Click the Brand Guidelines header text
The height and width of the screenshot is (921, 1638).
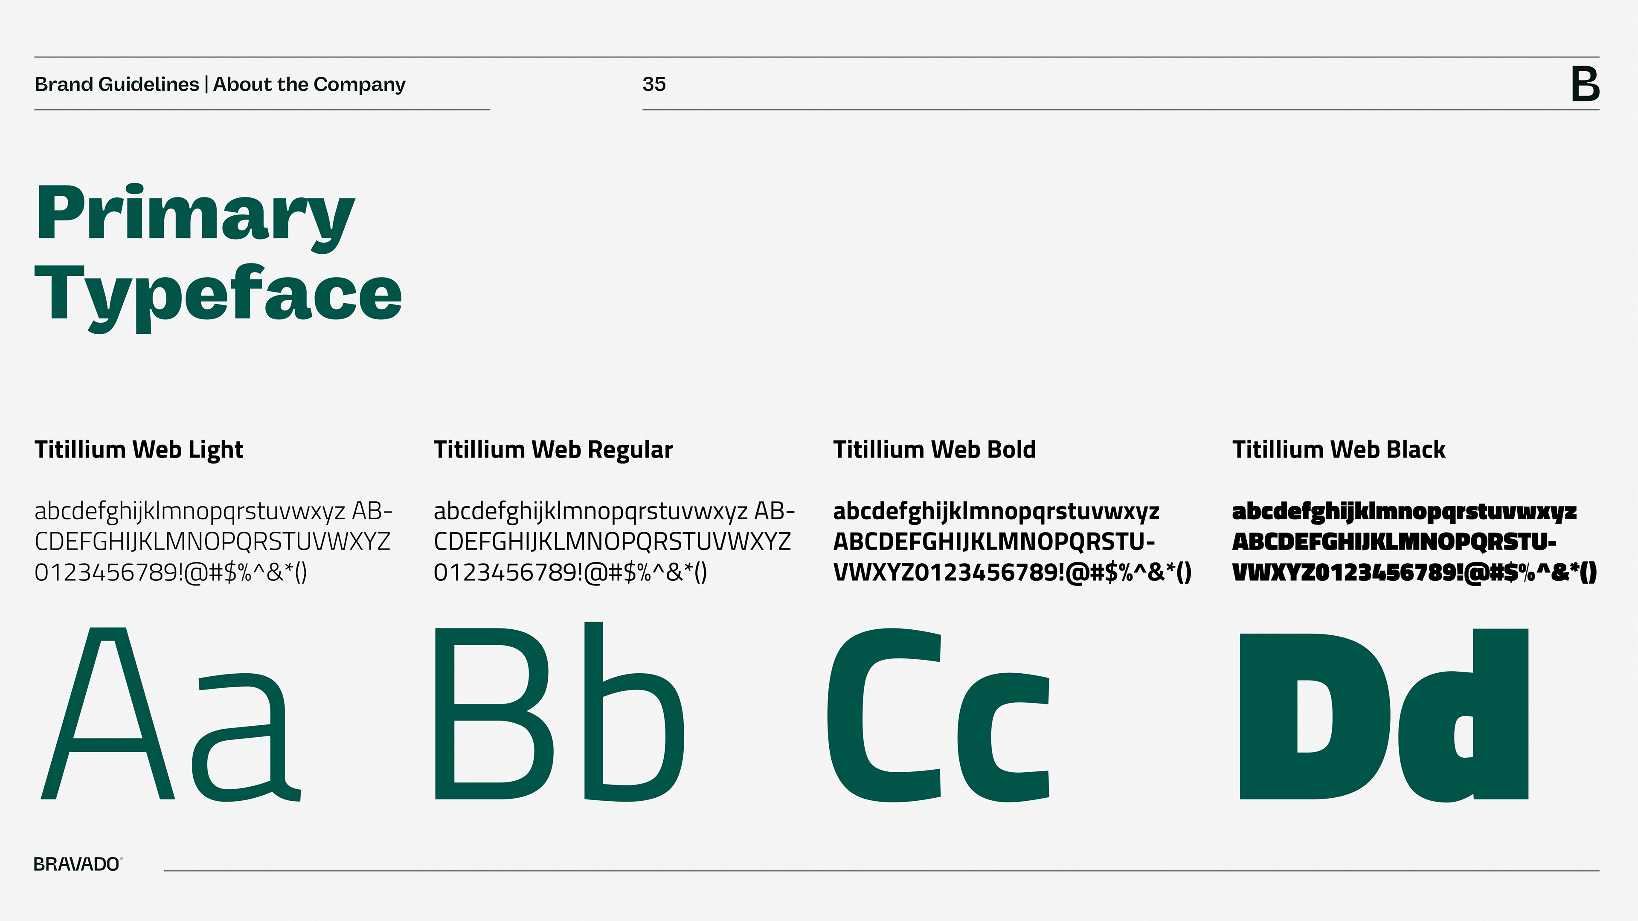pyautogui.click(x=117, y=84)
